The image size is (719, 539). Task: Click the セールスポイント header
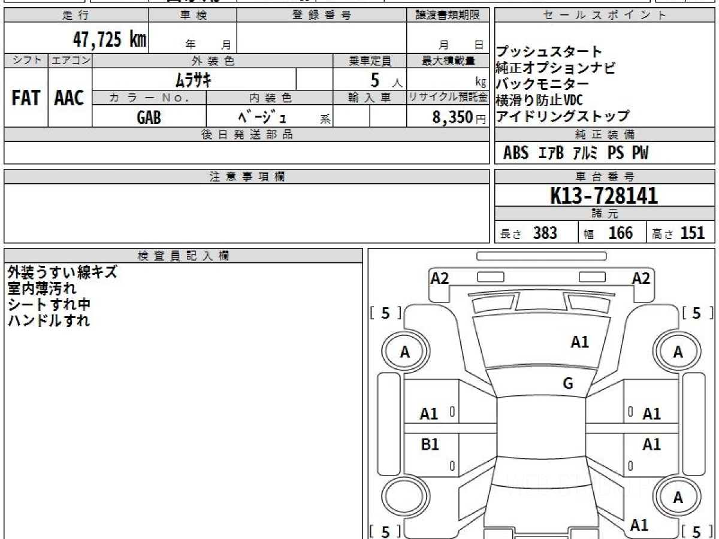tap(605, 16)
